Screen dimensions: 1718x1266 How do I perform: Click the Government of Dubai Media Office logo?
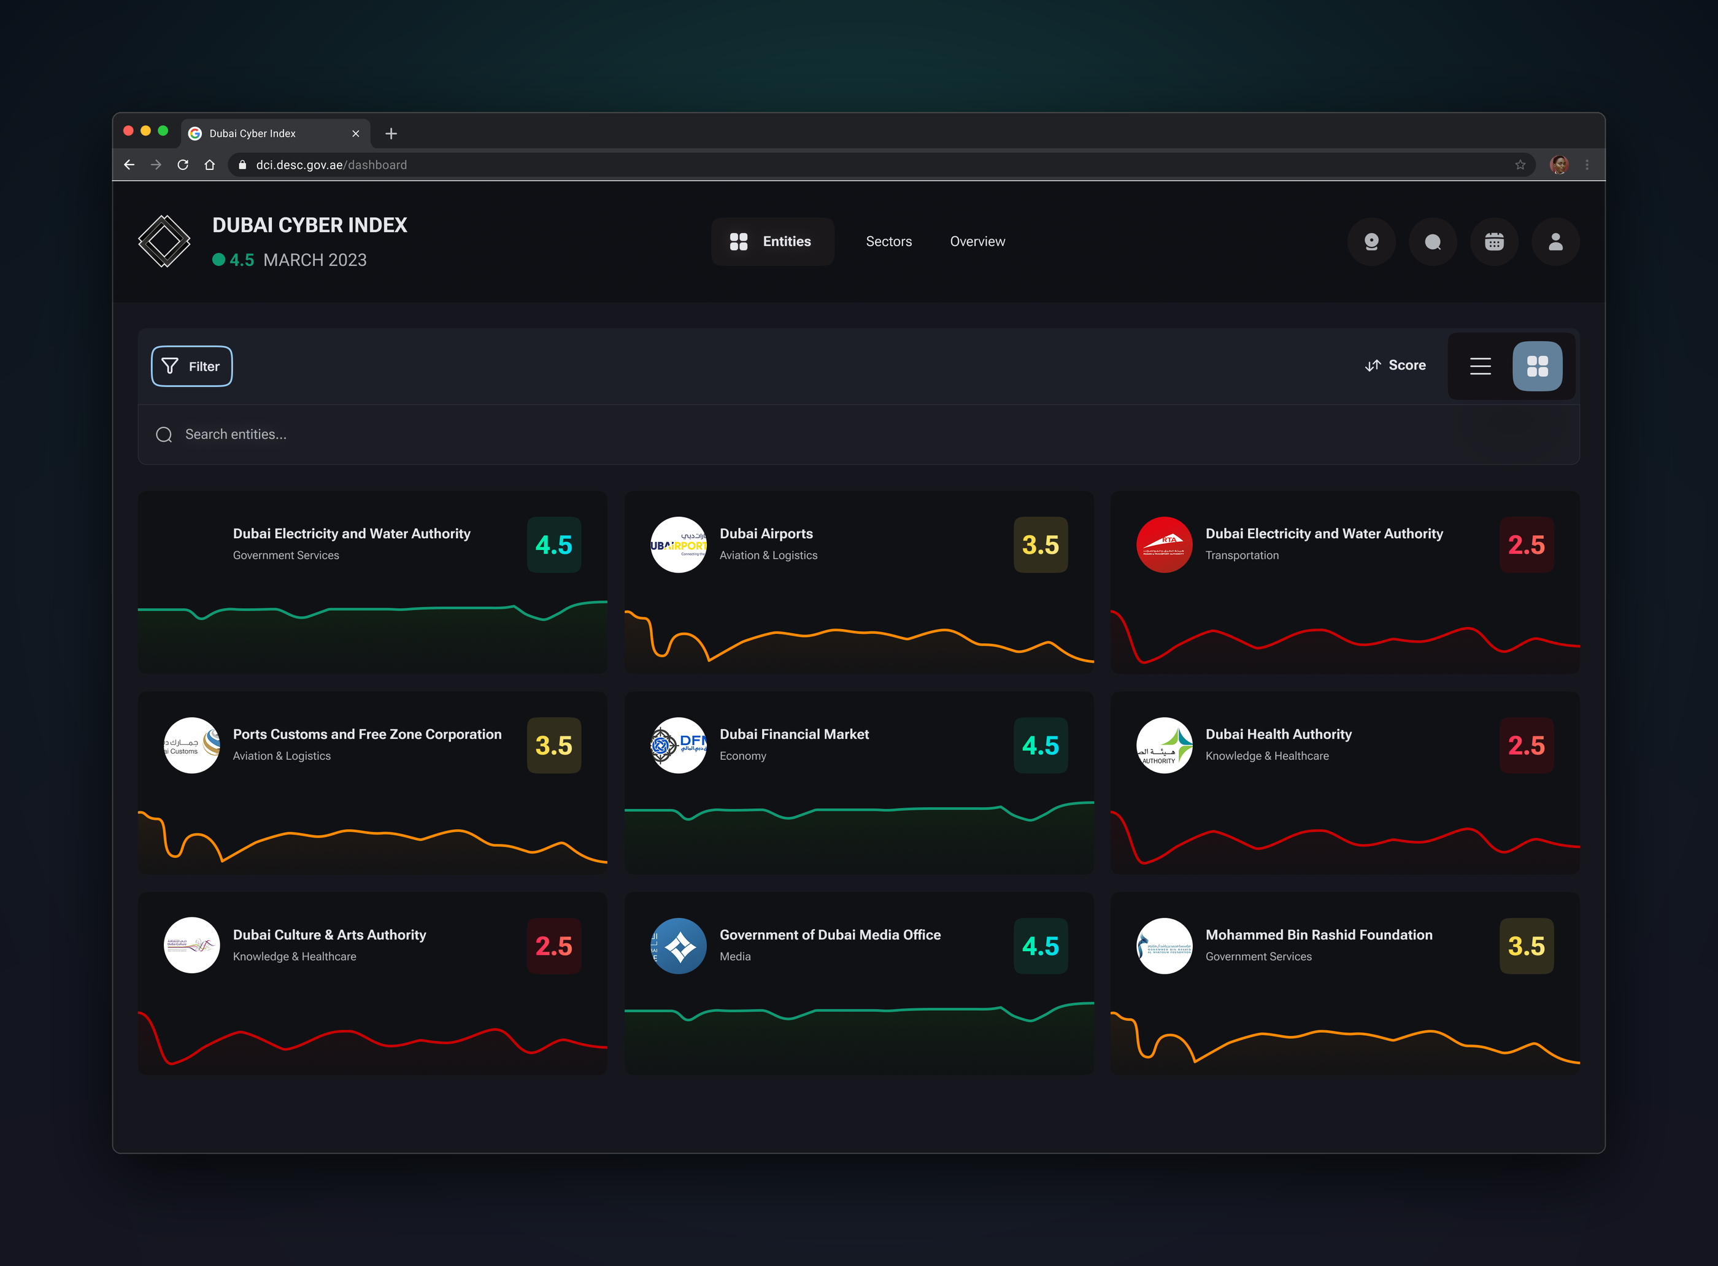pyautogui.click(x=678, y=946)
